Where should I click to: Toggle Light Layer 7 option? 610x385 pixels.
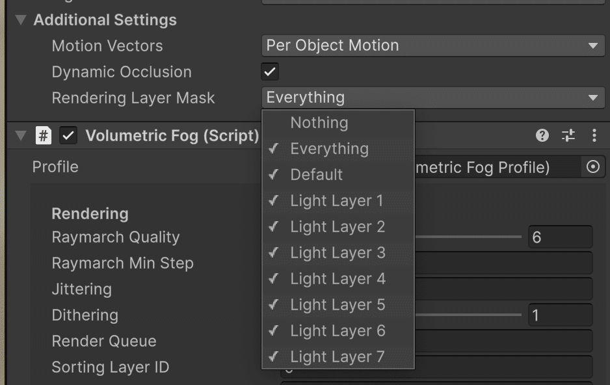(x=338, y=356)
